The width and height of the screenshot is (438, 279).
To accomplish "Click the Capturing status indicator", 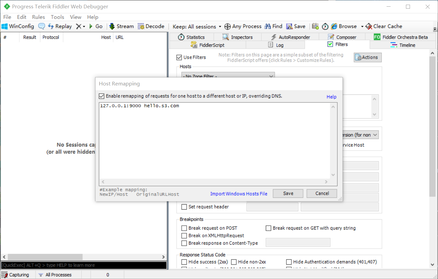I will point(15,275).
